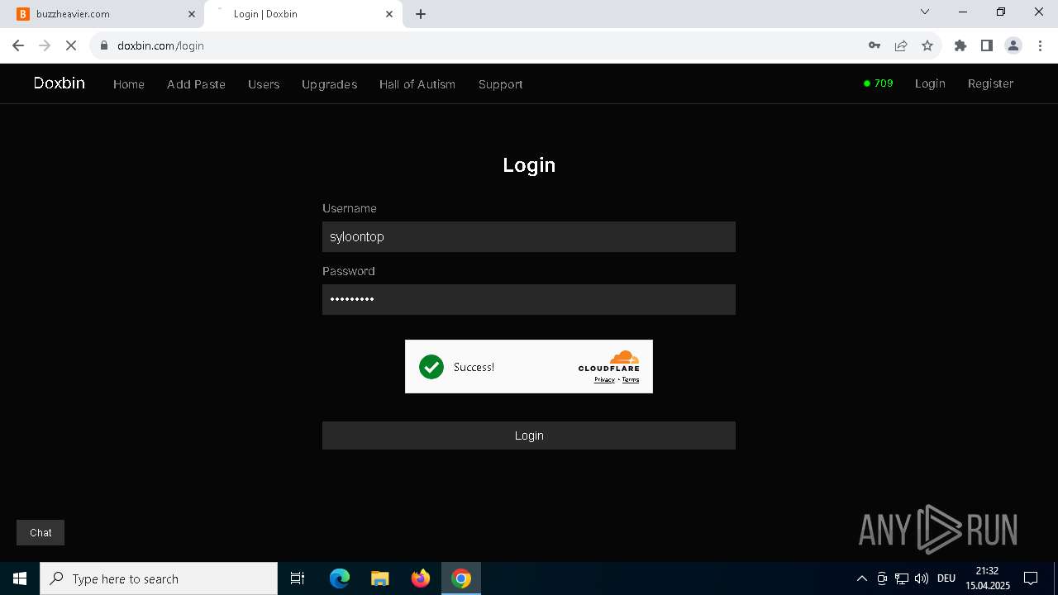Open Add Paste page
The image size is (1058, 595).
click(196, 84)
